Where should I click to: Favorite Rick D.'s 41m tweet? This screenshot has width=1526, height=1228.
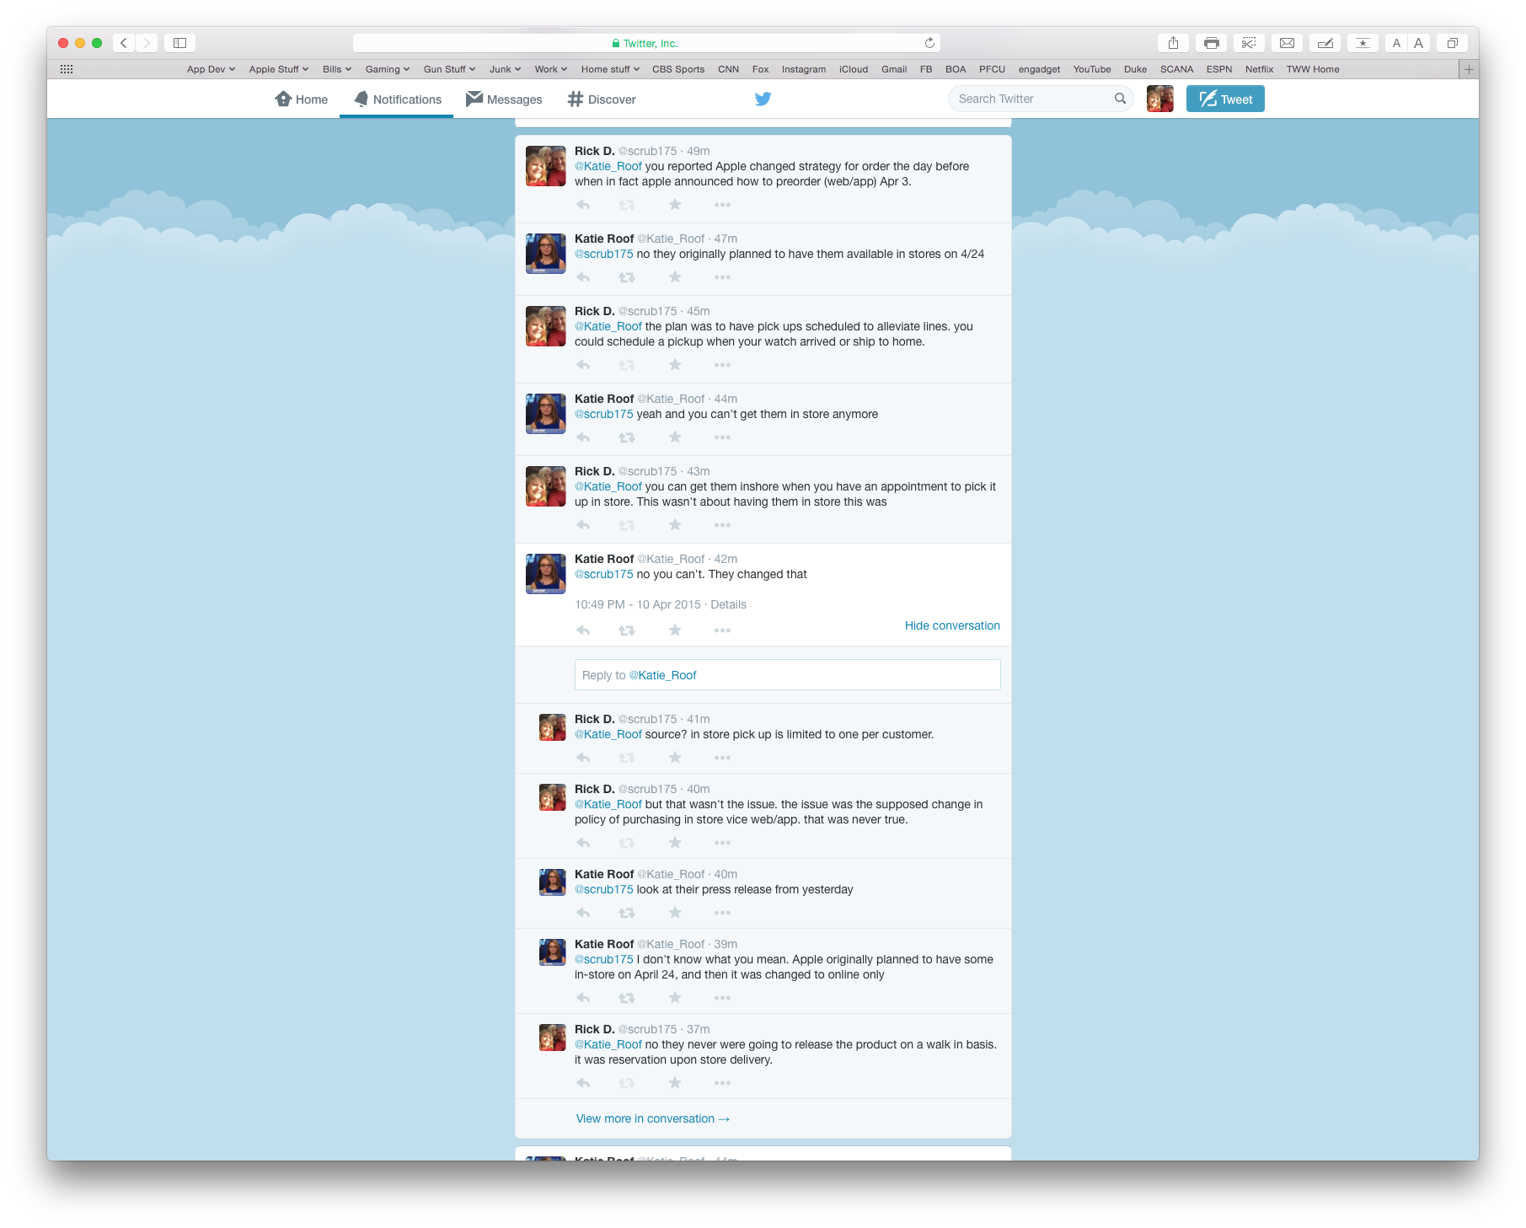point(675,758)
